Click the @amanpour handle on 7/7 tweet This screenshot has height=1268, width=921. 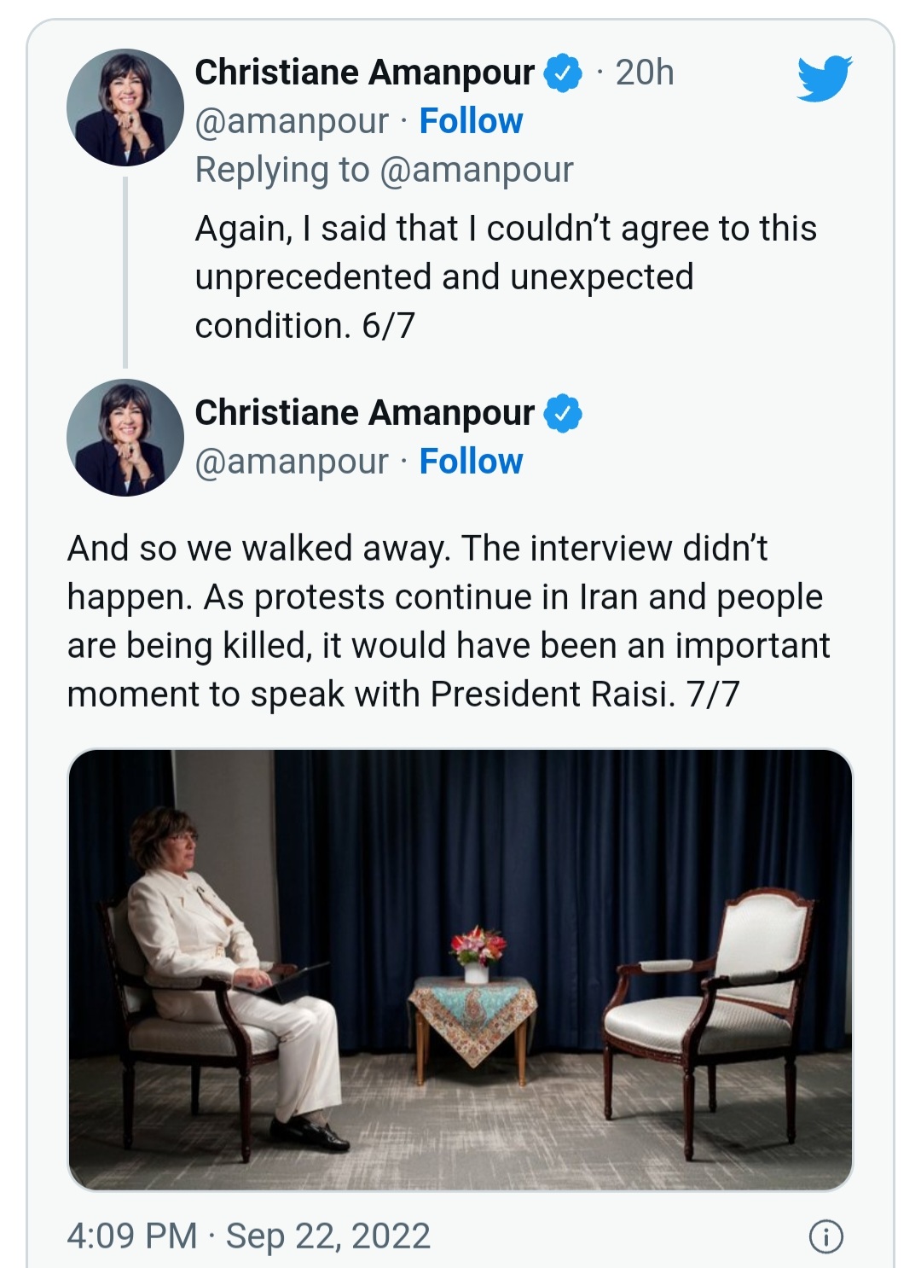pyautogui.click(x=292, y=462)
